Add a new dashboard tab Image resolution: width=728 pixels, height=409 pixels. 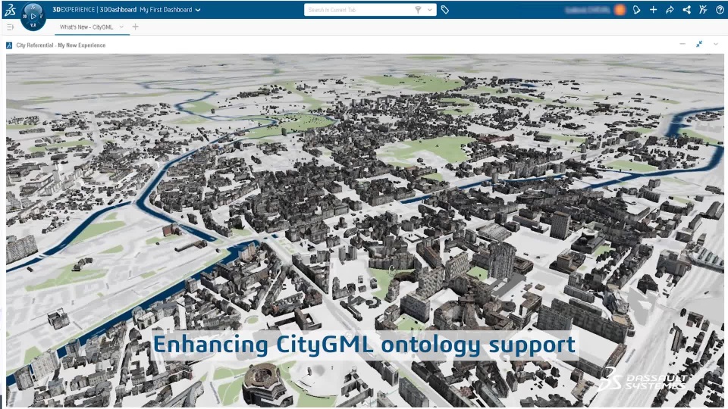click(x=135, y=27)
